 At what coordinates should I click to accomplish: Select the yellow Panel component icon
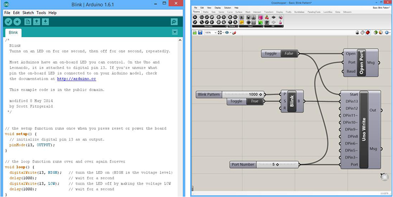pyautogui.click(x=242, y=22)
